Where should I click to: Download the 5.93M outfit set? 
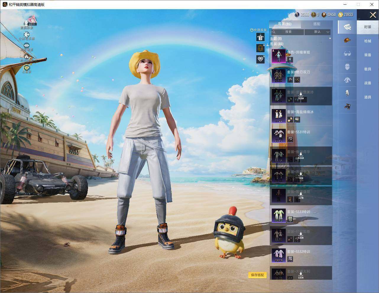[301, 235]
